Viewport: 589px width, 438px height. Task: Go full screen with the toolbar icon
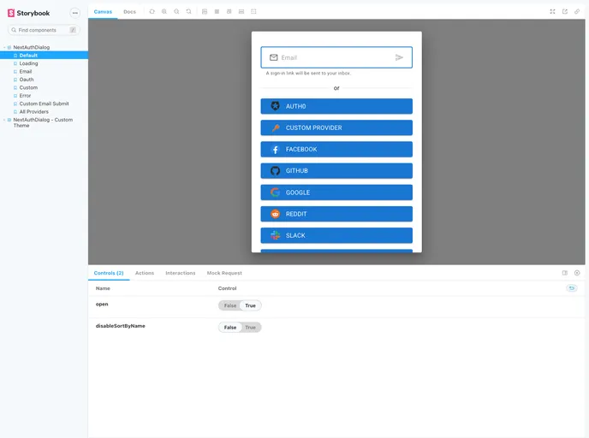point(552,12)
